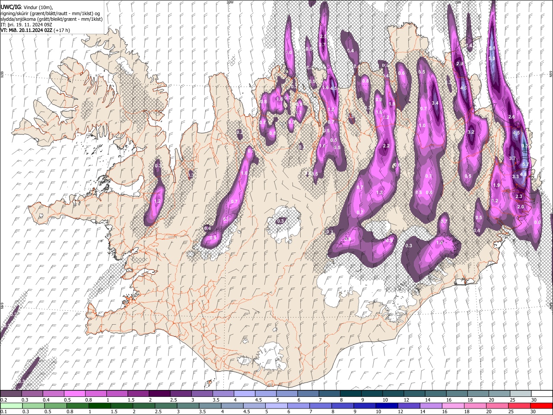Click the 'slydda/snjókoma' legend description line
Screen dimensions: 553x415
click(x=51, y=19)
